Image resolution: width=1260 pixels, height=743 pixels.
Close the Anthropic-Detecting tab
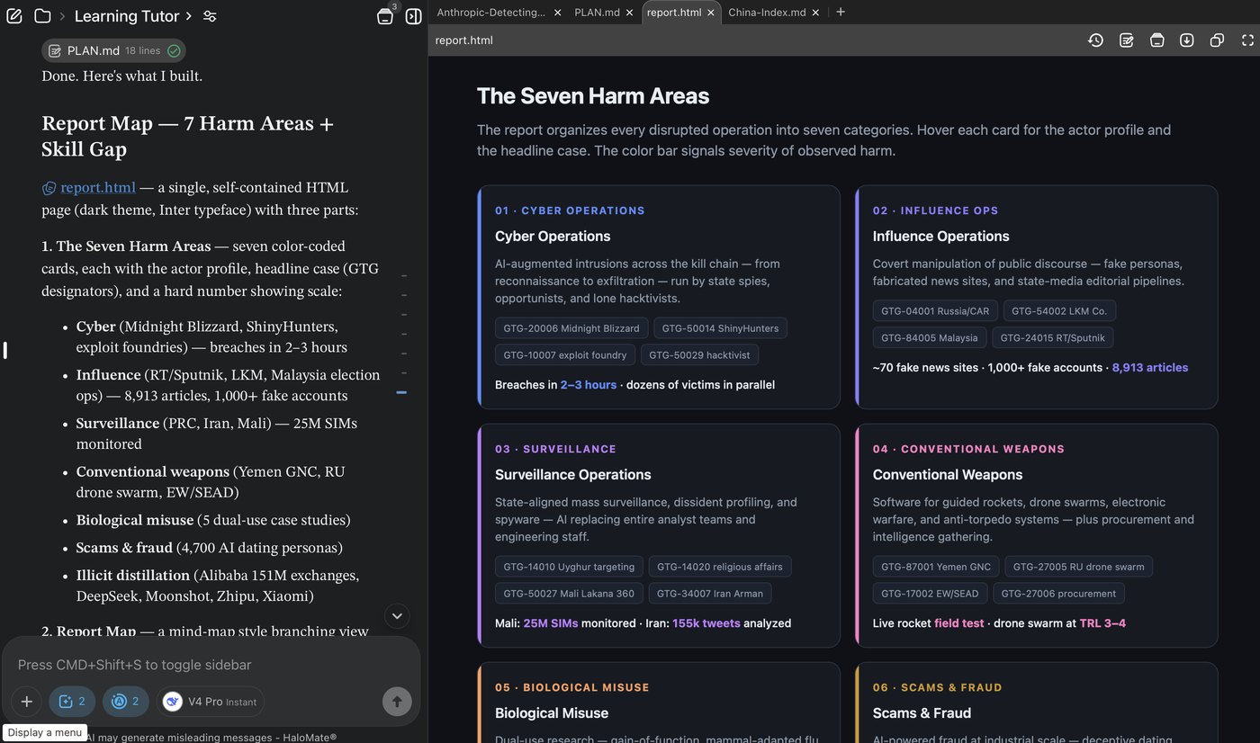558,13
